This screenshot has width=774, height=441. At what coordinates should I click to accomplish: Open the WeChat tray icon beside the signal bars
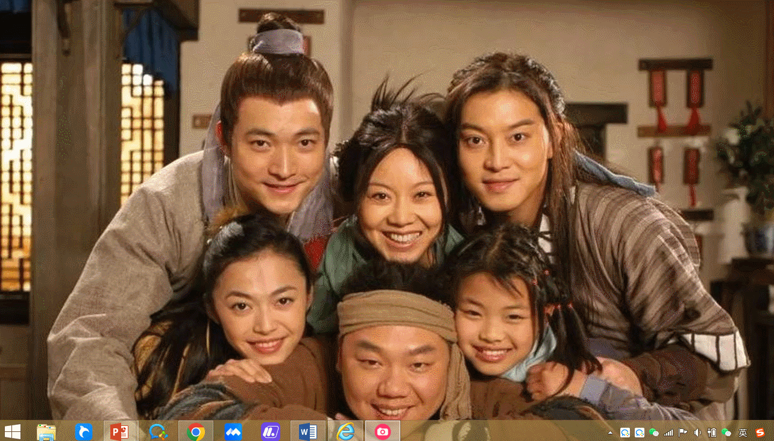[x=654, y=433]
